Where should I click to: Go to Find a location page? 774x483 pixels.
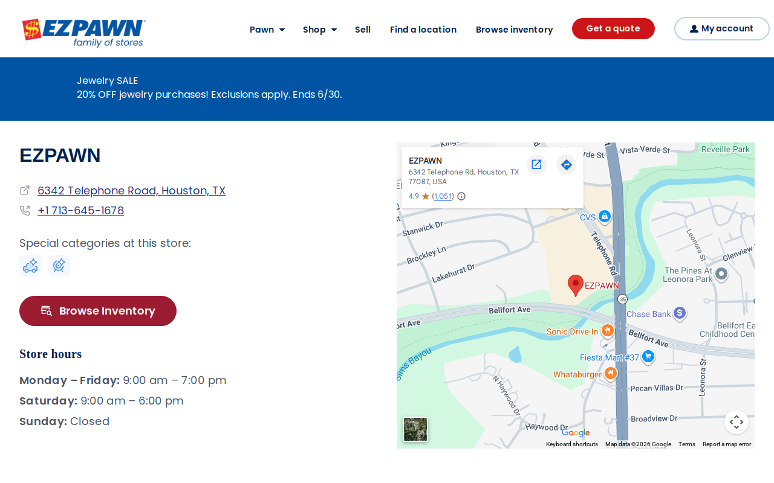(423, 29)
